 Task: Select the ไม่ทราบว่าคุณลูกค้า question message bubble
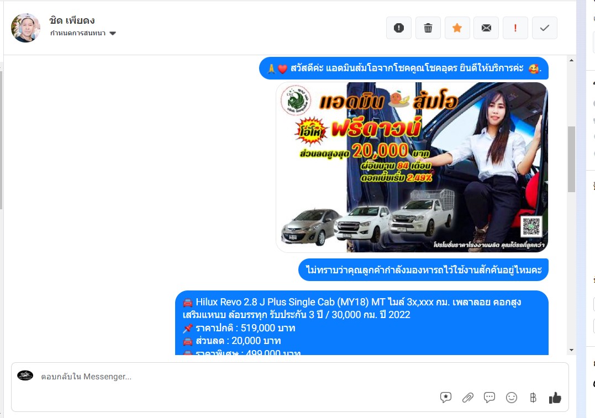(424, 269)
